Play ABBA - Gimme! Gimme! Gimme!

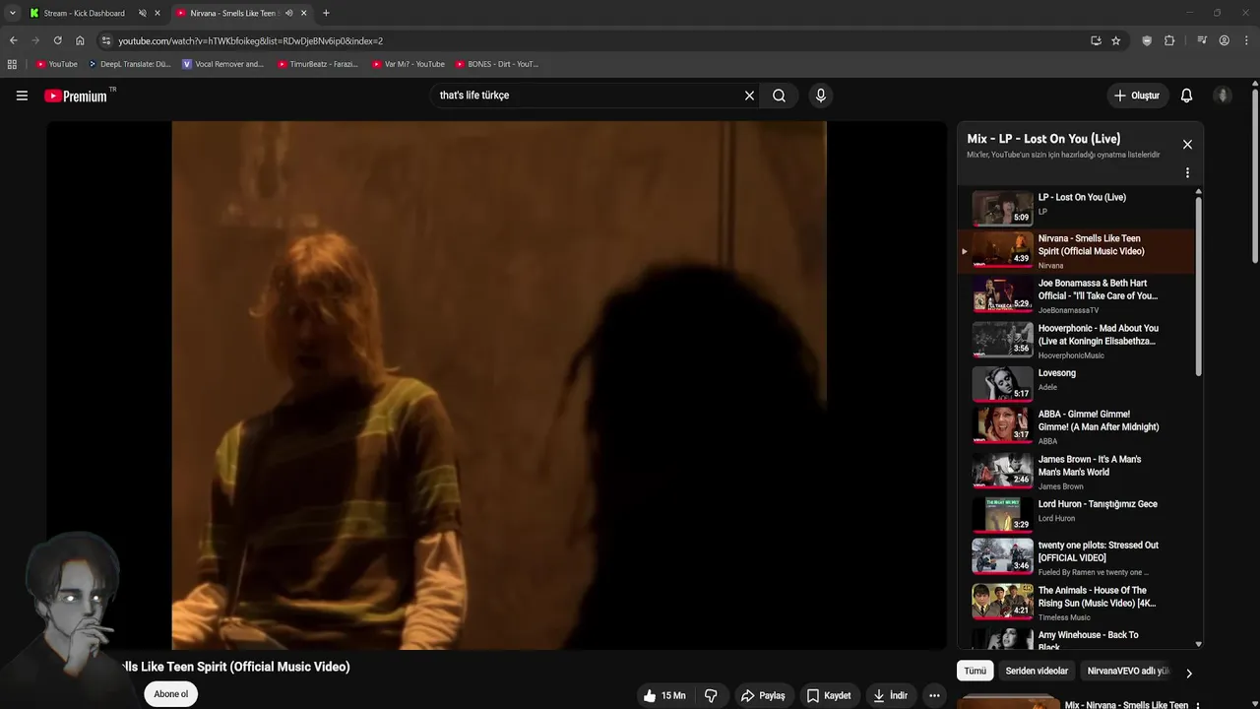click(x=1078, y=426)
